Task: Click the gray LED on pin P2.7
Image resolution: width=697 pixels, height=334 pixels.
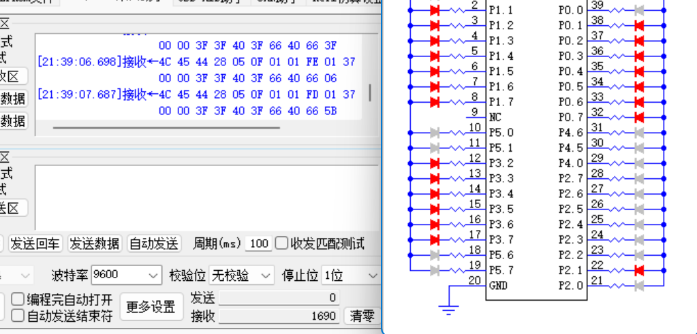Action: tap(639, 178)
